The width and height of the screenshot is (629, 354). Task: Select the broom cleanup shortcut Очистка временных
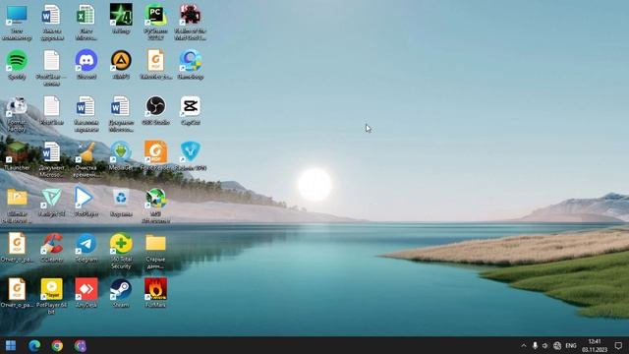point(86,159)
